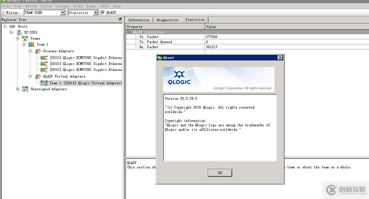The width and height of the screenshot is (369, 199).
Task: Click the Teams group icon
Action: [x=24, y=38]
